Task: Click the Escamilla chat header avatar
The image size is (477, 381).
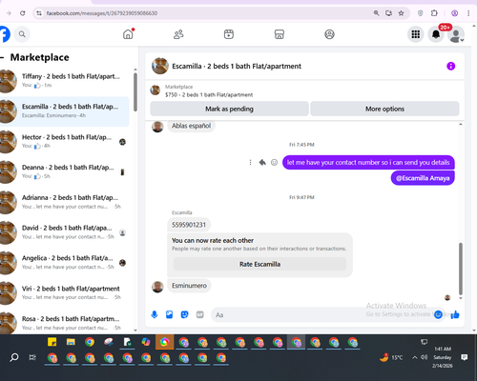Action: click(160, 66)
